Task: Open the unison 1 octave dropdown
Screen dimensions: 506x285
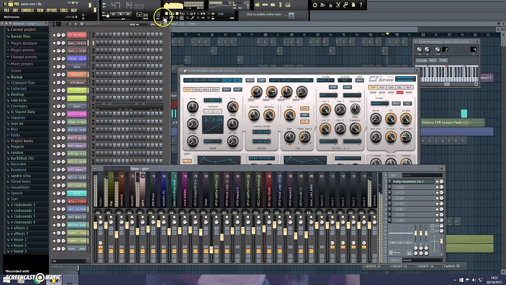Action: click(261, 141)
